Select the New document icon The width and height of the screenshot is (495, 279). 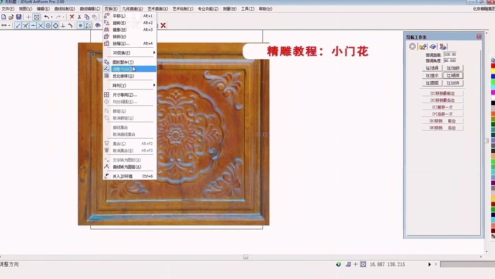click(4, 17)
